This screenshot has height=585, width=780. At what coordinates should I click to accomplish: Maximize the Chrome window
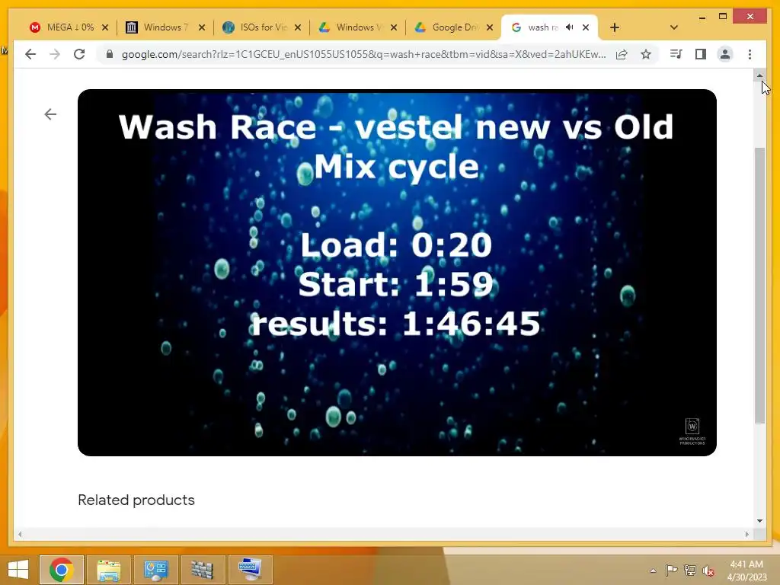[x=723, y=17]
